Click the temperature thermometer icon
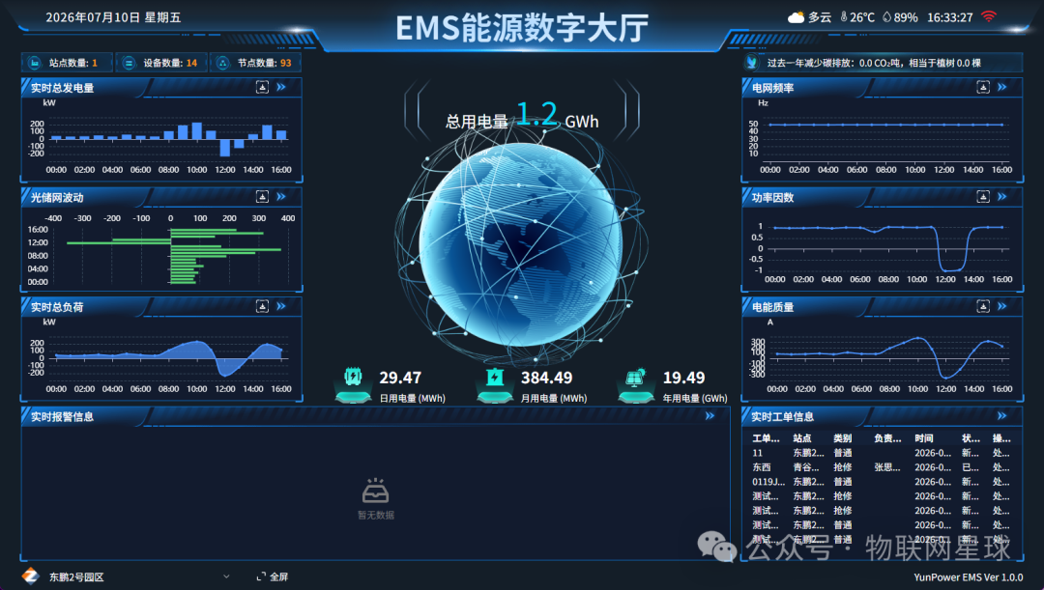 (x=844, y=17)
